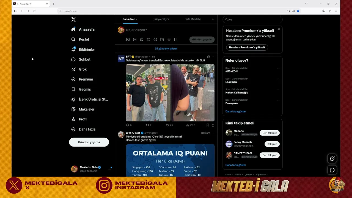Show the 35 new posts
352x198 pixels.
point(166,49)
